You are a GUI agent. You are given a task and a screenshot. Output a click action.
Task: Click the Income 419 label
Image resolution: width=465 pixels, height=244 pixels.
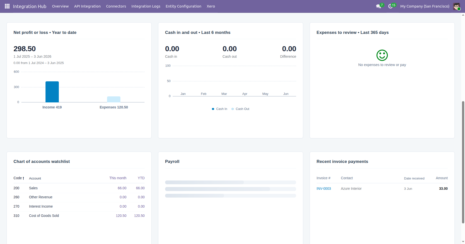tap(52, 107)
